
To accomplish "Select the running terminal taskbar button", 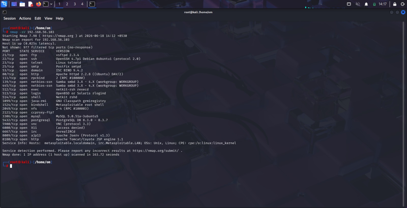I will click(92, 4).
